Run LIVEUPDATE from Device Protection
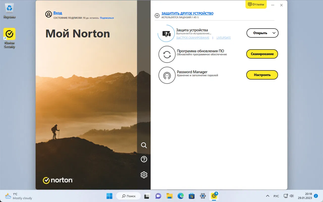The image size is (323, 202). (224, 38)
